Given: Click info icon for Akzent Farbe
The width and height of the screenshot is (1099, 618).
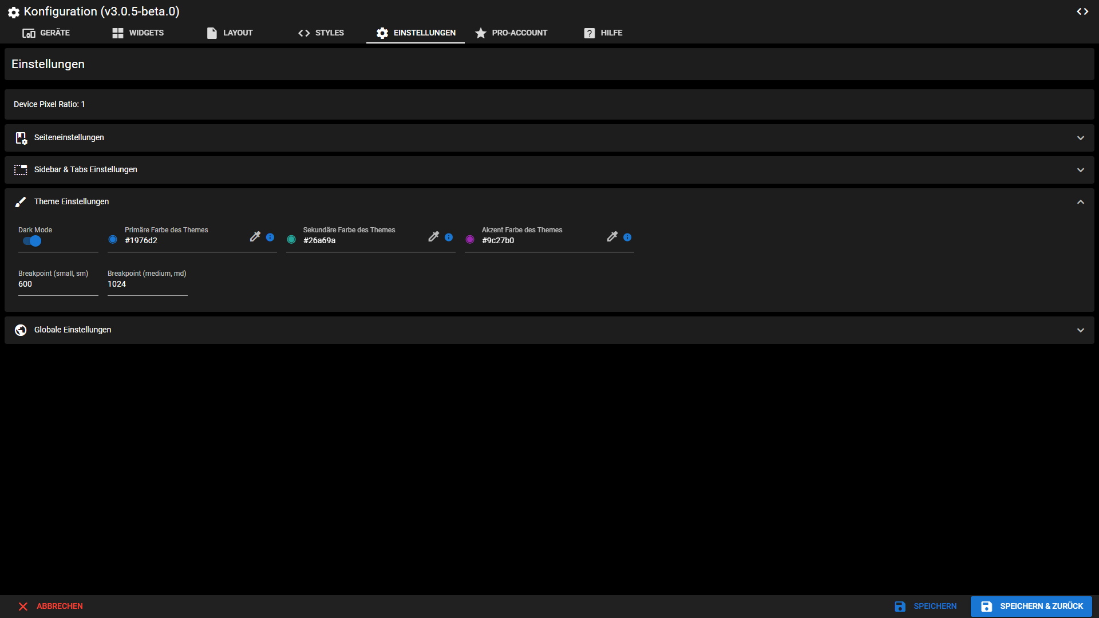Looking at the screenshot, I should (x=627, y=237).
